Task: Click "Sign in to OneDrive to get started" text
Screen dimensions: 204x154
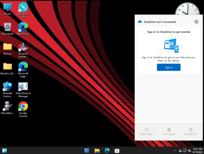Action: pyautogui.click(x=168, y=32)
